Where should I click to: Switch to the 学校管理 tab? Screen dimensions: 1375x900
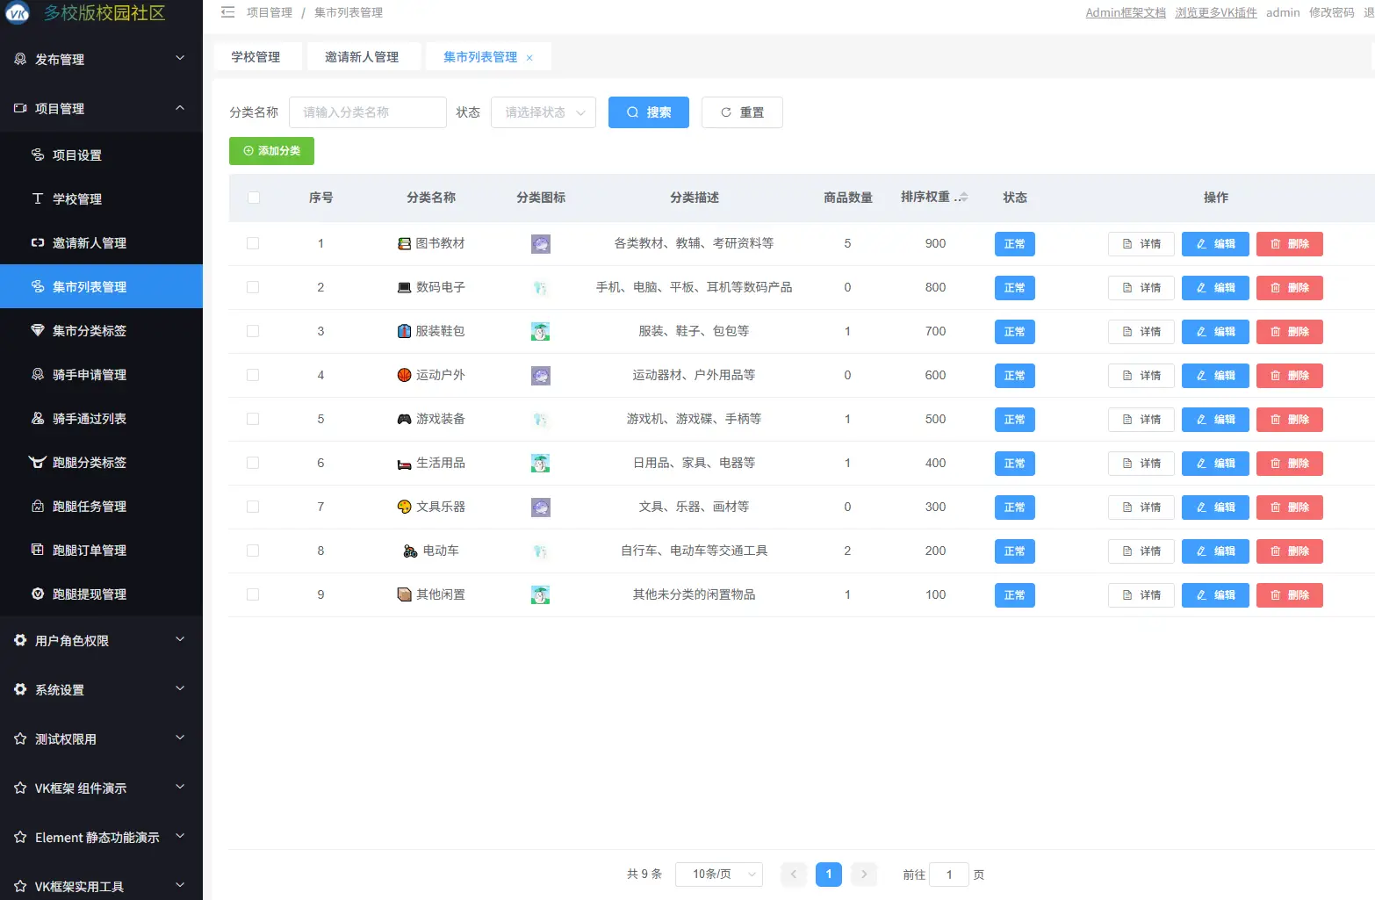tap(256, 57)
